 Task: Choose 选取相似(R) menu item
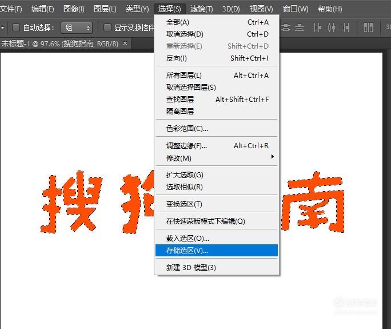[x=217, y=187]
